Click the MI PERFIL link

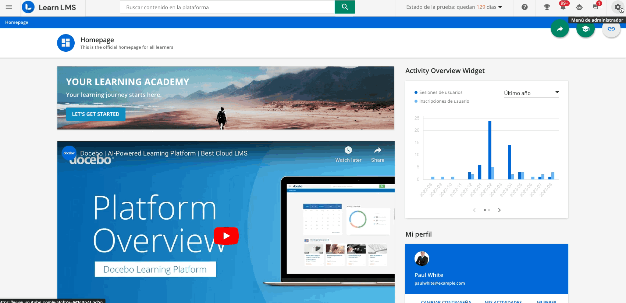(x=547, y=302)
